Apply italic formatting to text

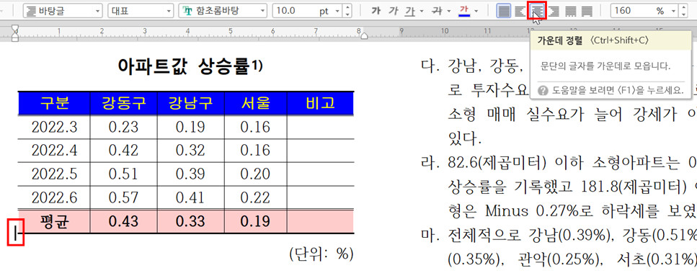pos(393,11)
